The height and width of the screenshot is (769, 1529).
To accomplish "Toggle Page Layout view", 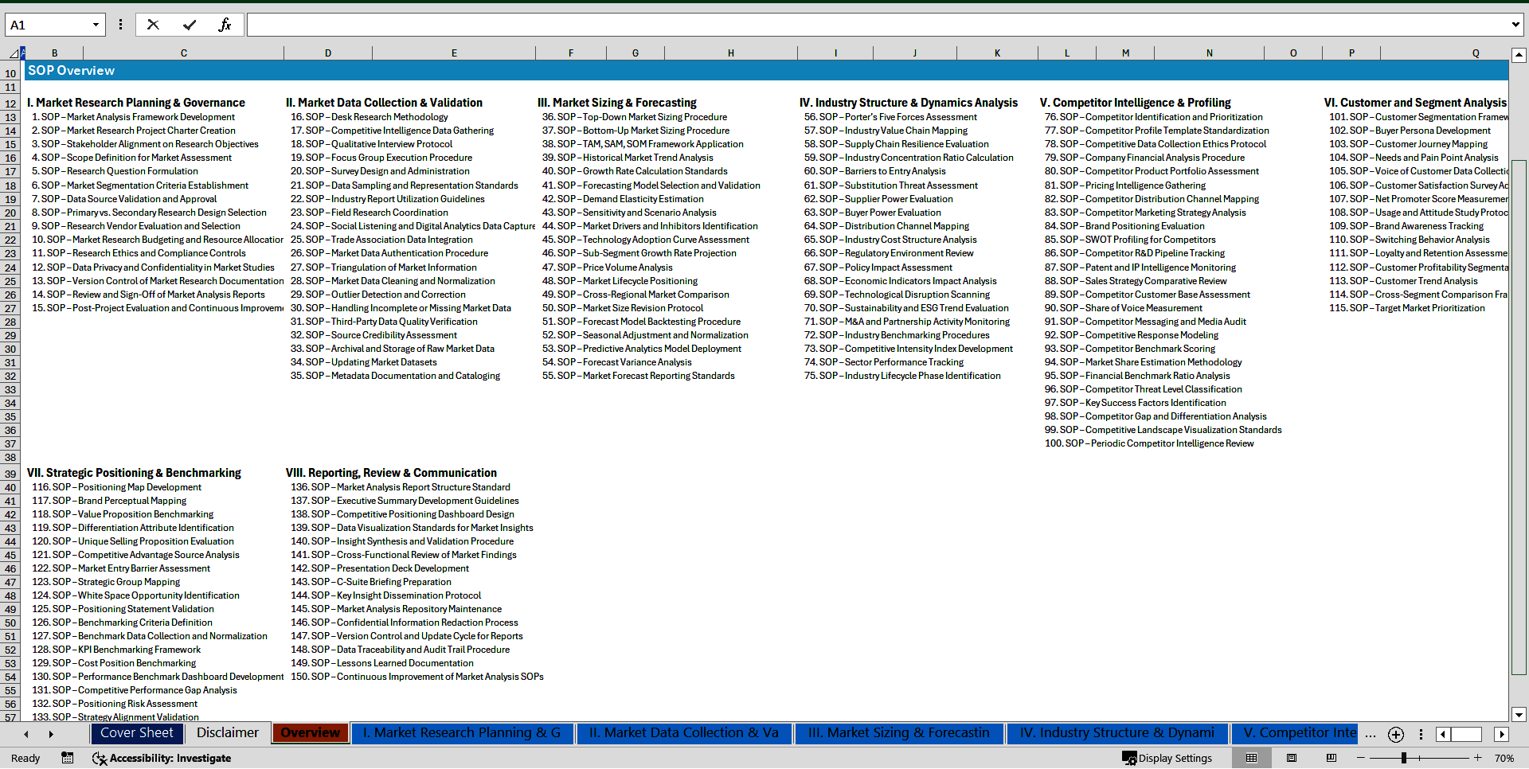I will point(1292,758).
